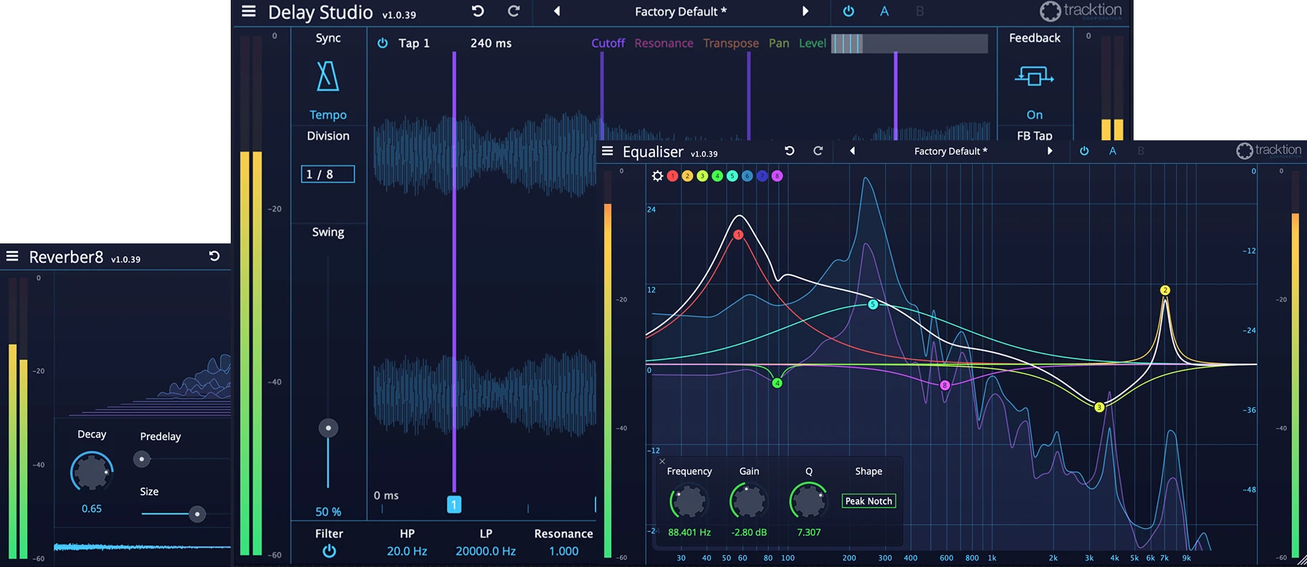The height and width of the screenshot is (567, 1307).
Task: Toggle Tap 1 power button
Action: [x=383, y=43]
